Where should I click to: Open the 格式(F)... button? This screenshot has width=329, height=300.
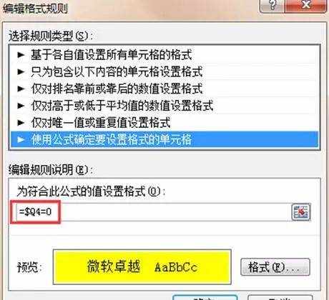click(x=275, y=267)
